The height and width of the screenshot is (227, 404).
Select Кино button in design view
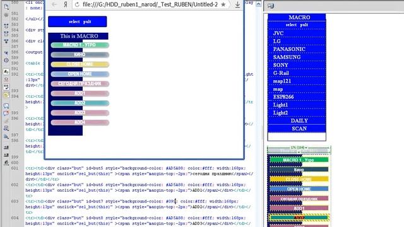click(x=299, y=170)
